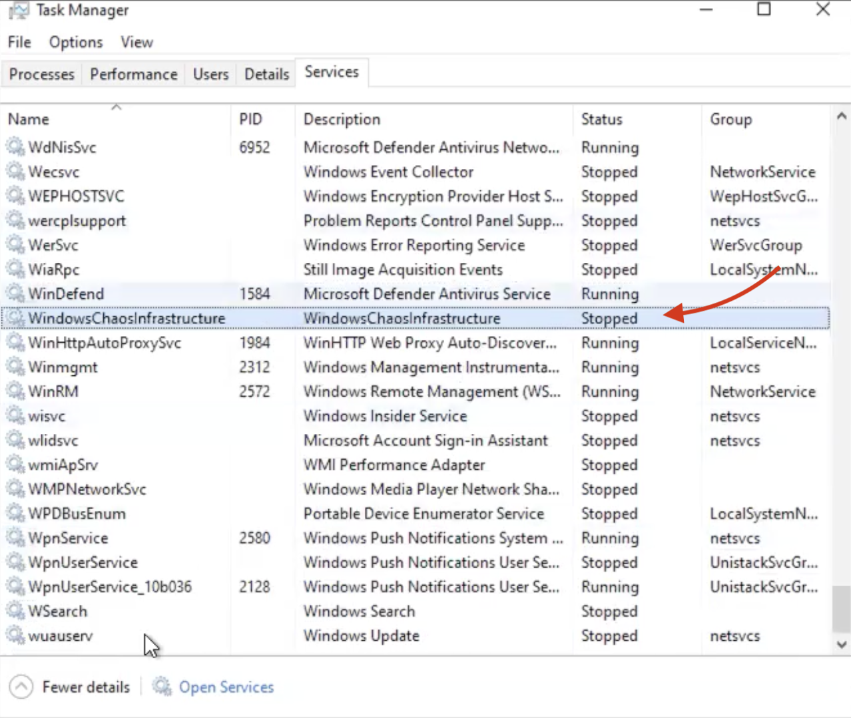Click the scrollbar up arrow
Image resolution: width=851 pixels, height=718 pixels.
[x=842, y=116]
